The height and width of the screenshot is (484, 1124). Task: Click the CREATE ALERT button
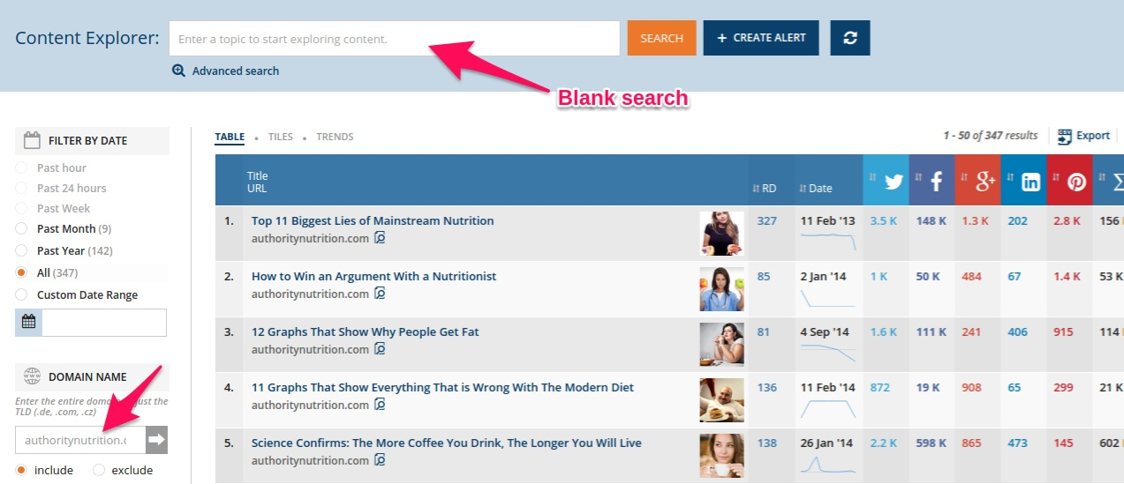pos(760,38)
